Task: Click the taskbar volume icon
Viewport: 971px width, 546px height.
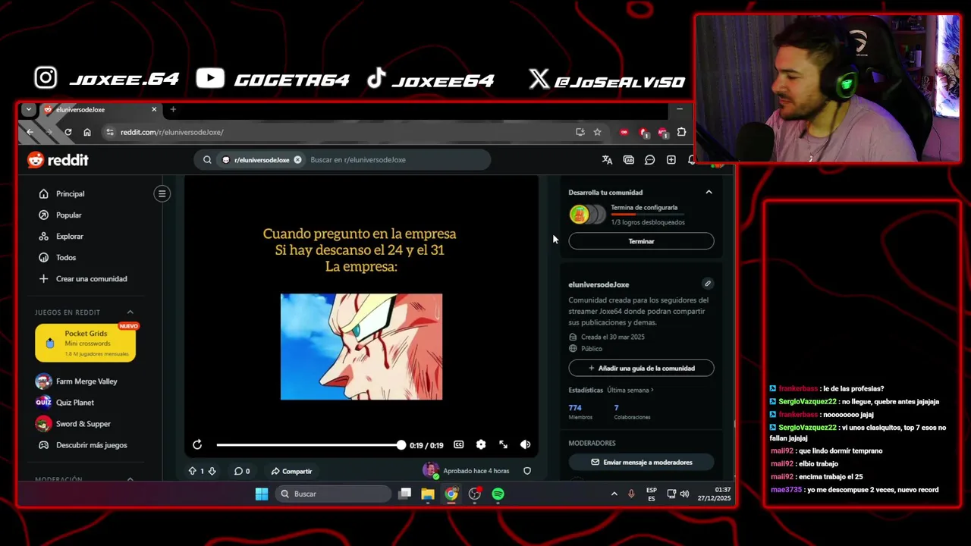Action: tap(684, 494)
